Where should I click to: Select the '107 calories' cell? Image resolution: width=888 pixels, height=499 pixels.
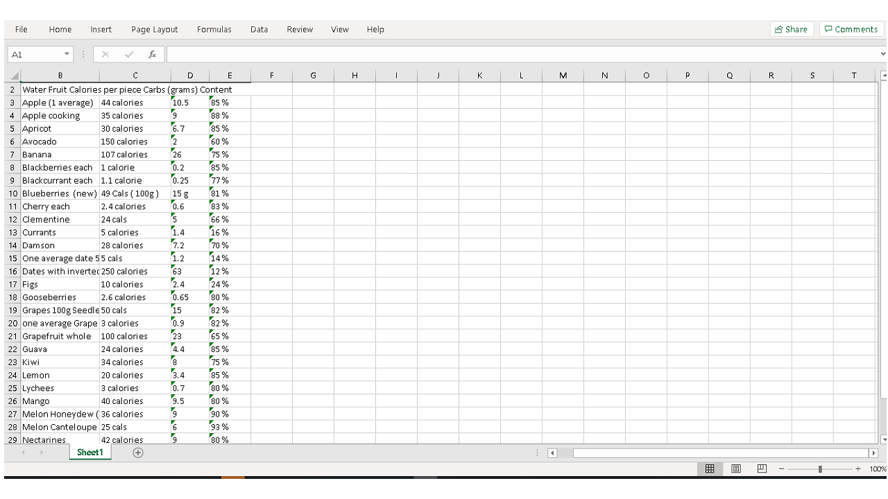(135, 155)
